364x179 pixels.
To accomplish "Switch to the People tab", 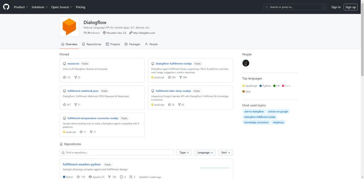I will click(151, 44).
